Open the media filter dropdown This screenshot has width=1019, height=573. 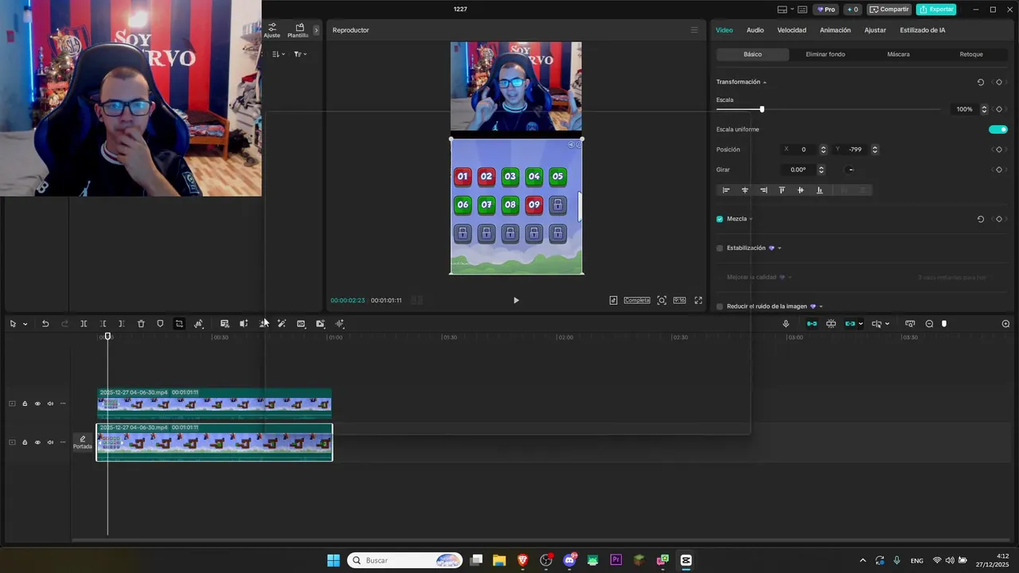coord(300,54)
